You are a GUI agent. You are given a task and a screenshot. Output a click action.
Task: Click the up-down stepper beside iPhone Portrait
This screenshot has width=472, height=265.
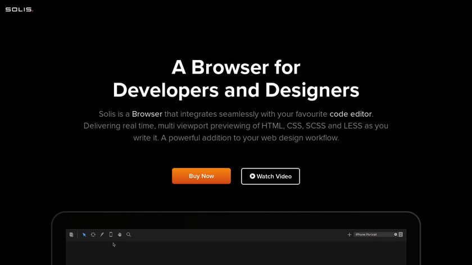click(401, 234)
